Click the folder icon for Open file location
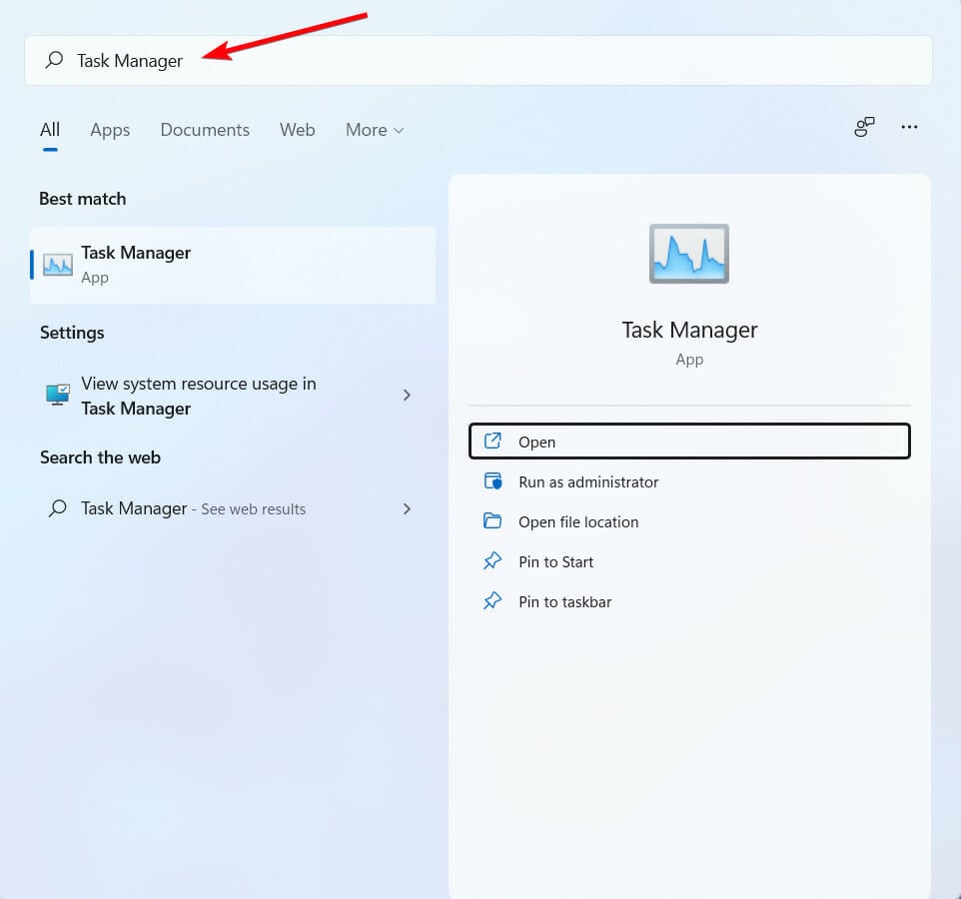 point(492,520)
